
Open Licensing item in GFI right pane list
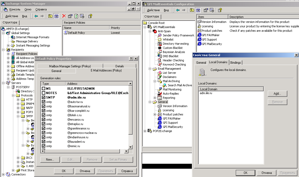207,27
